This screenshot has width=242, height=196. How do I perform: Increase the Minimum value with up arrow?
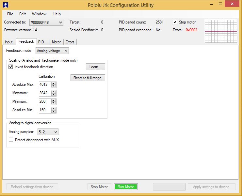54,100
